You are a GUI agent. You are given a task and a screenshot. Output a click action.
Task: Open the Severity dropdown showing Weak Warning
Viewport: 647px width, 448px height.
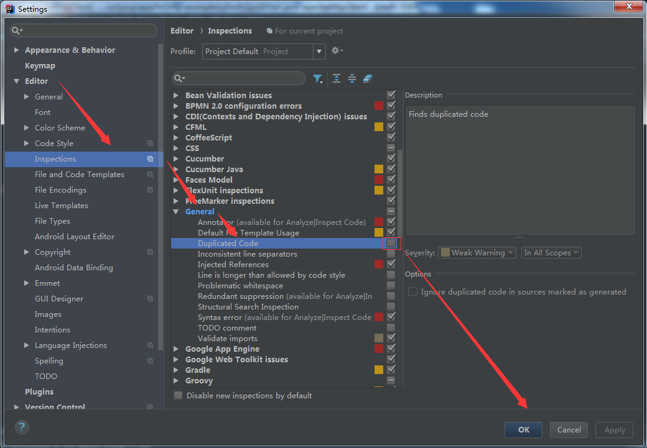(x=477, y=252)
